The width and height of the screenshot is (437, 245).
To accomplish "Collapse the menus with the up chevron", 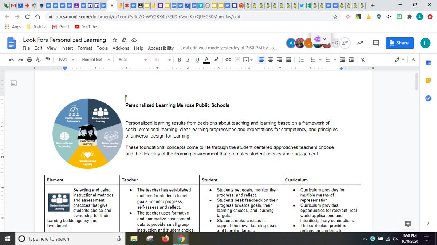I will [x=413, y=60].
